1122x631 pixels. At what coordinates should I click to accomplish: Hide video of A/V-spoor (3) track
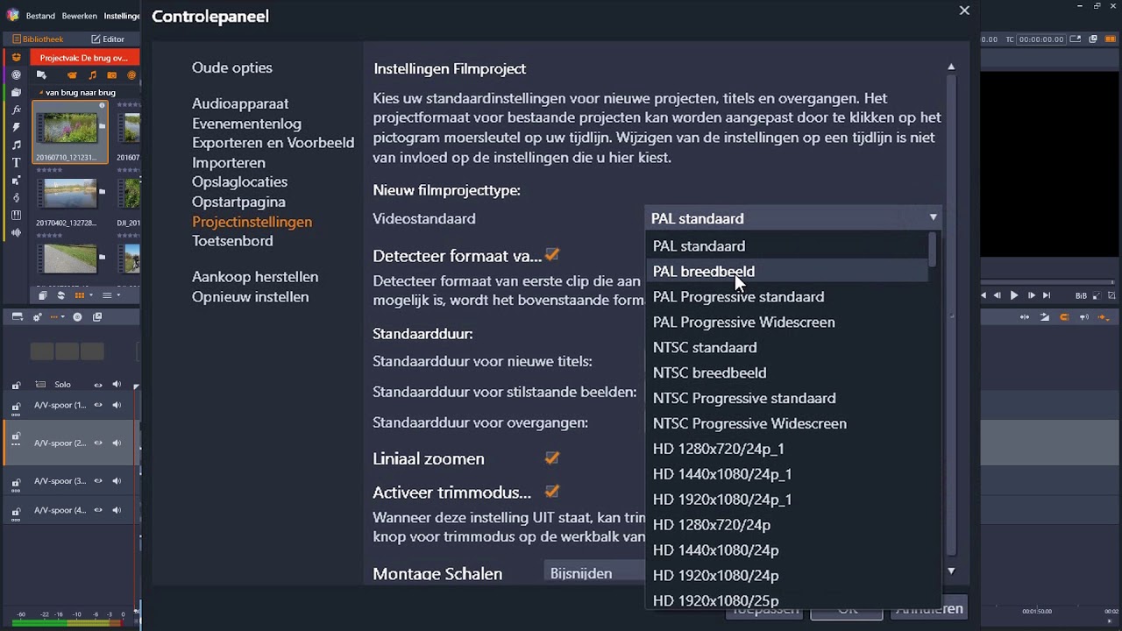(98, 480)
